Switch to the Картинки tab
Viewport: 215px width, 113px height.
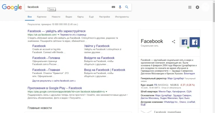coord(41,17)
